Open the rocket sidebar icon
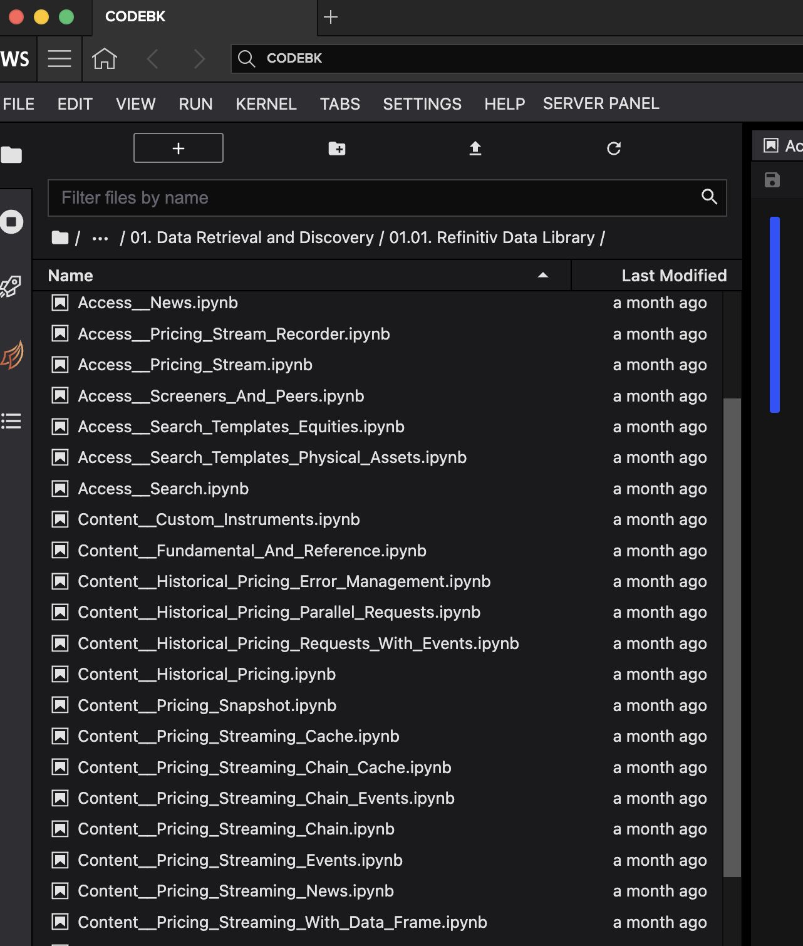 point(11,287)
